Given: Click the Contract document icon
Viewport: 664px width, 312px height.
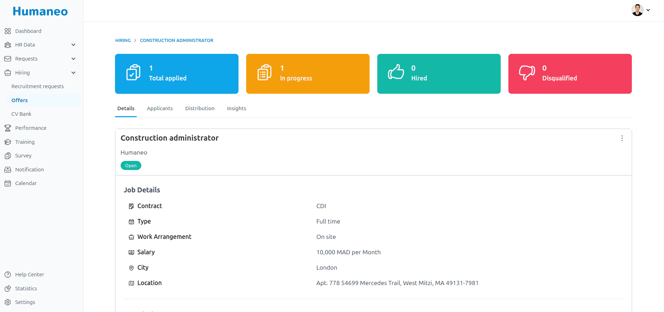Looking at the screenshot, I should [131, 206].
